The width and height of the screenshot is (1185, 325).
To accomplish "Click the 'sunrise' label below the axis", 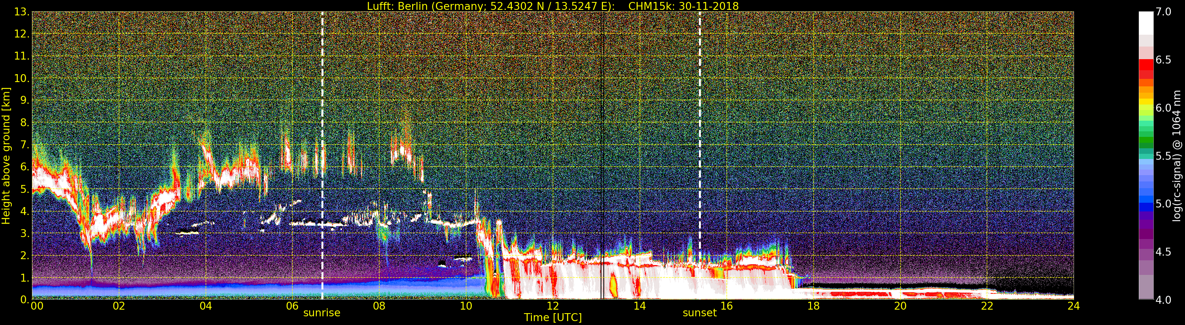I will (321, 313).
